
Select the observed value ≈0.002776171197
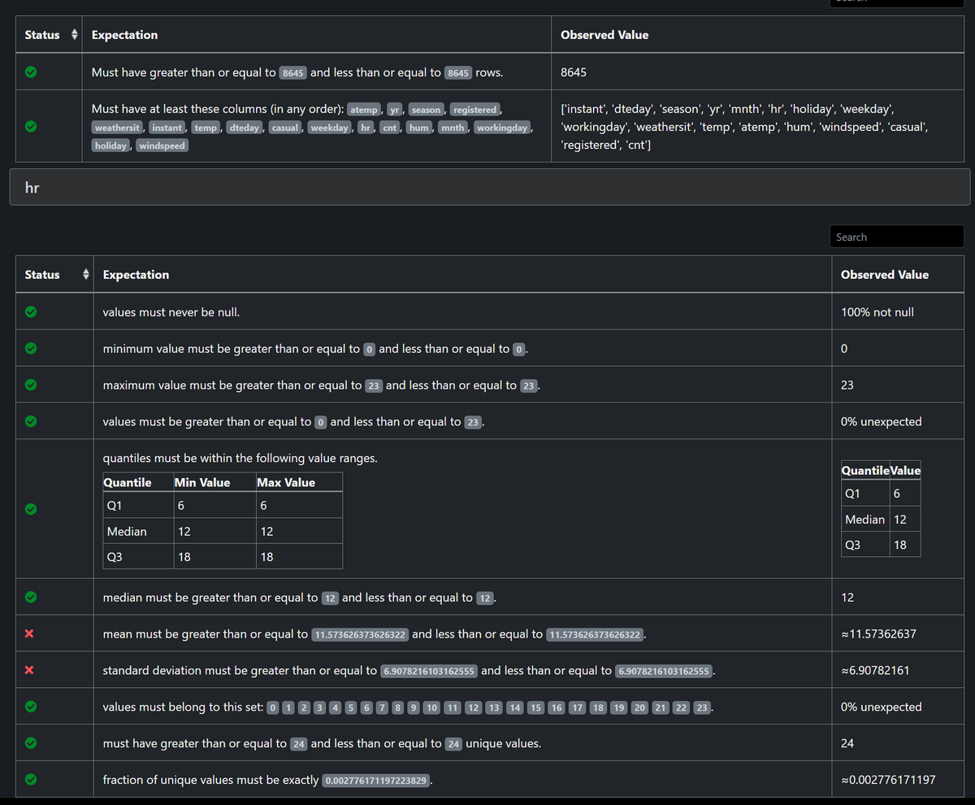[x=888, y=780]
